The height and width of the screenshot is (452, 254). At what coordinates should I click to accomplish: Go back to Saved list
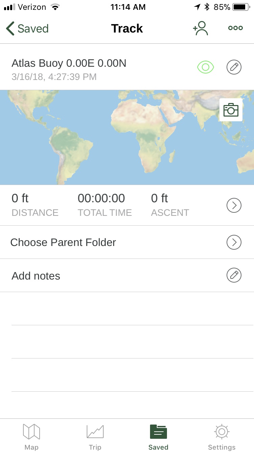pyautogui.click(x=28, y=28)
